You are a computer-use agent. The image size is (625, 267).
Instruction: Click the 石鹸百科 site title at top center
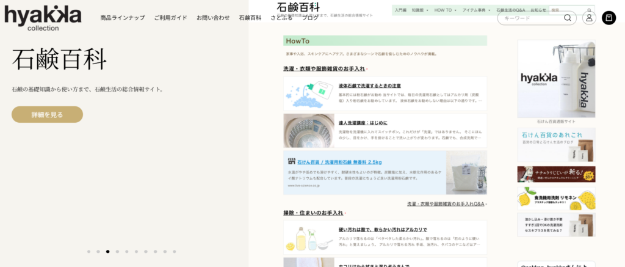298,6
